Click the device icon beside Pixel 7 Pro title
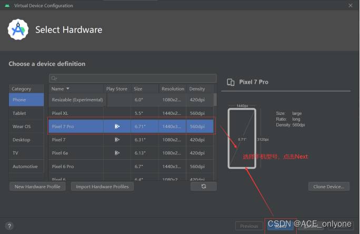 pyautogui.click(x=231, y=82)
